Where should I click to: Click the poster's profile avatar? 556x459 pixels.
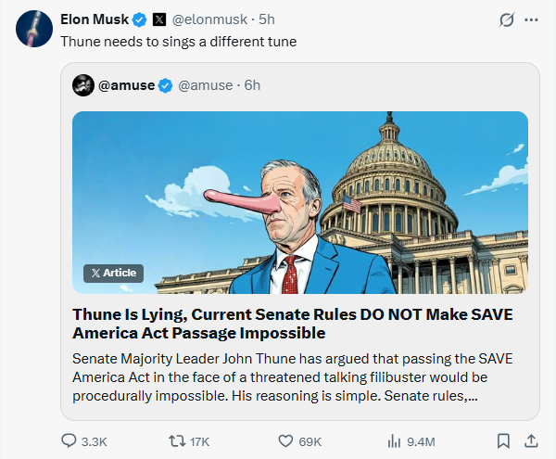(32, 29)
